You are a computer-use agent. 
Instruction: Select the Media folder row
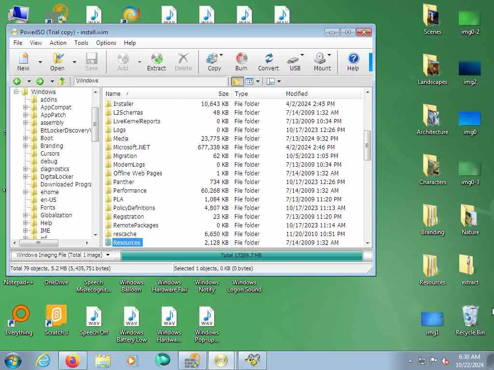click(x=233, y=139)
